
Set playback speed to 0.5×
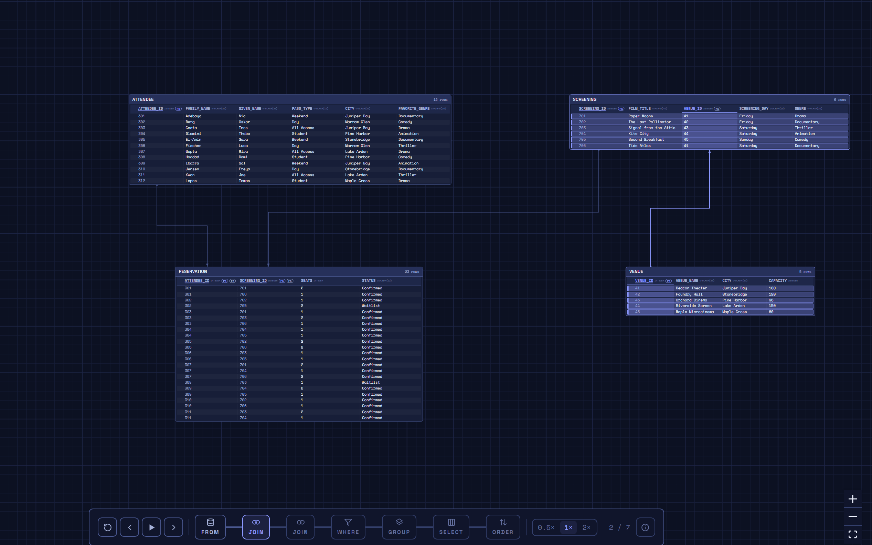click(546, 527)
